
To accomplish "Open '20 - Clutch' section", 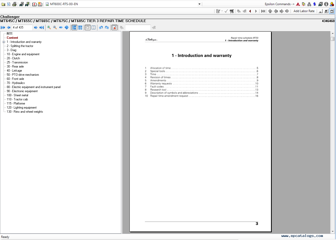I will click(13, 58).
